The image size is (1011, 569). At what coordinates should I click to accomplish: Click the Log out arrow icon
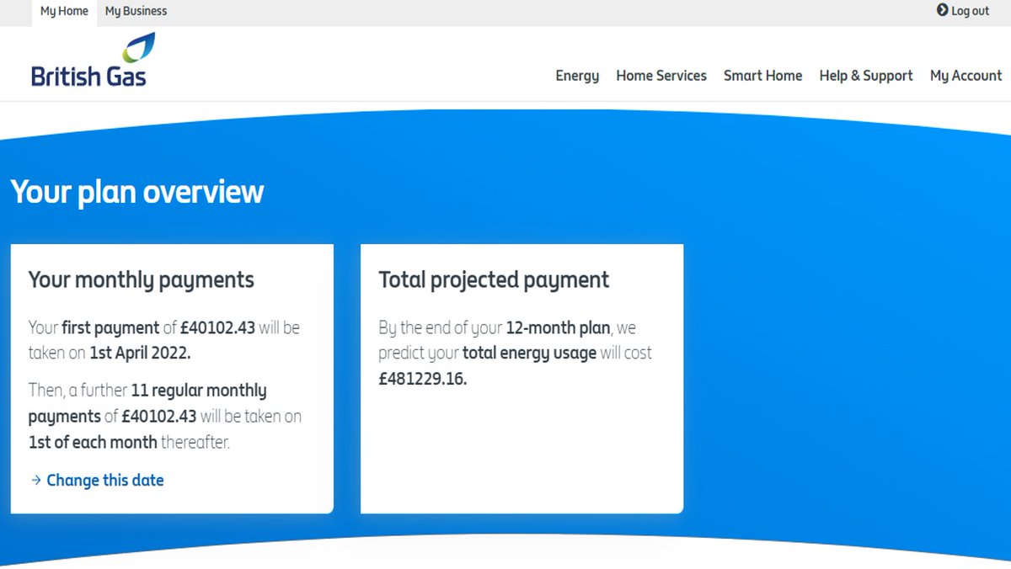(942, 10)
